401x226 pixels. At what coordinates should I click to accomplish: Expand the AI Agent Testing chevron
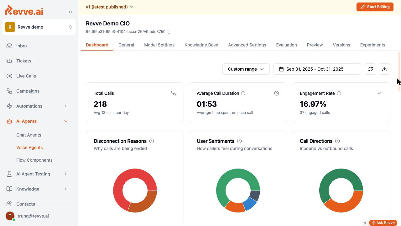point(66,174)
